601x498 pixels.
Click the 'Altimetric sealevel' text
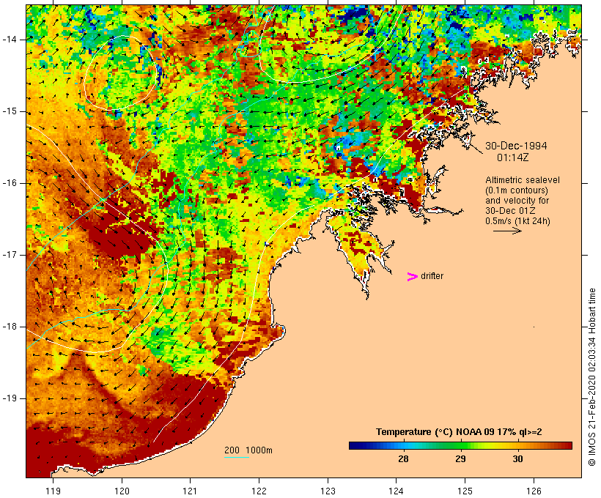pos(523,180)
